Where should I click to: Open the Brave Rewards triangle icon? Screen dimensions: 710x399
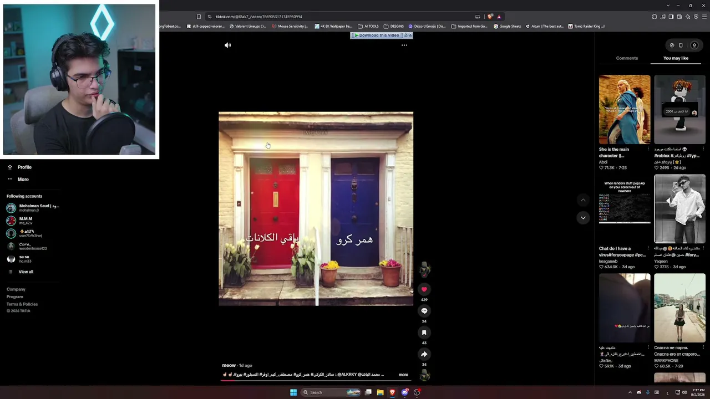(499, 17)
